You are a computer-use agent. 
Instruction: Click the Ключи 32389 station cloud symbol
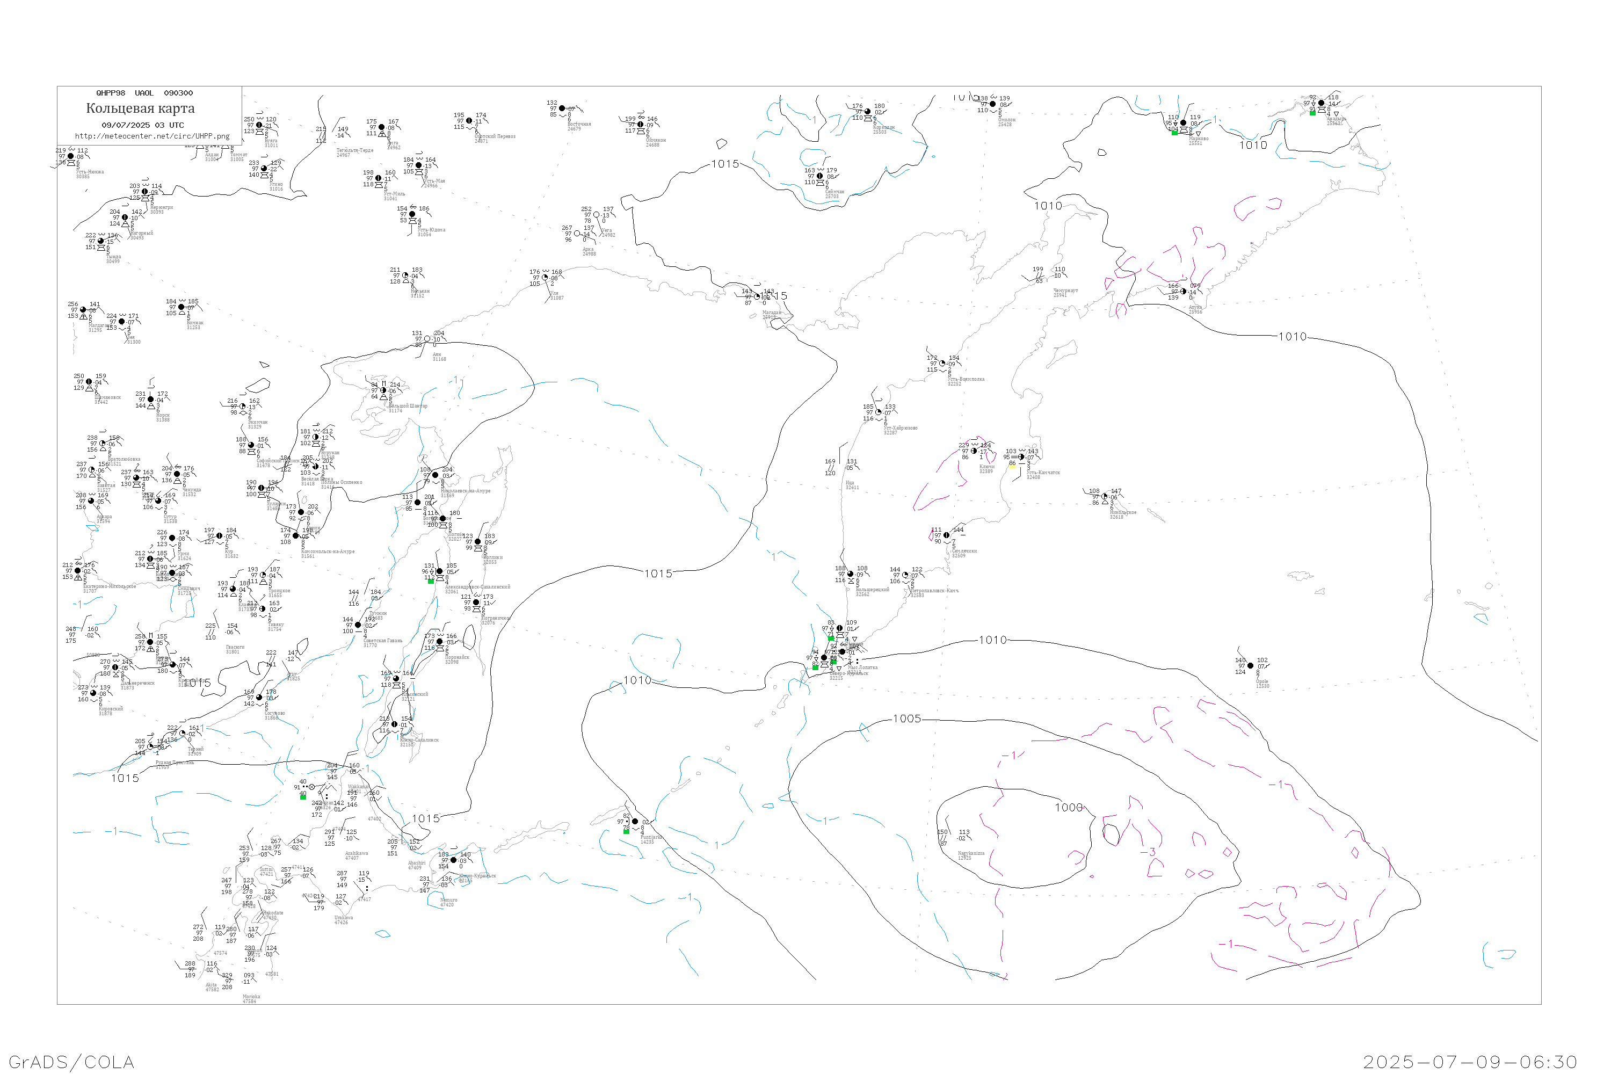(x=975, y=452)
